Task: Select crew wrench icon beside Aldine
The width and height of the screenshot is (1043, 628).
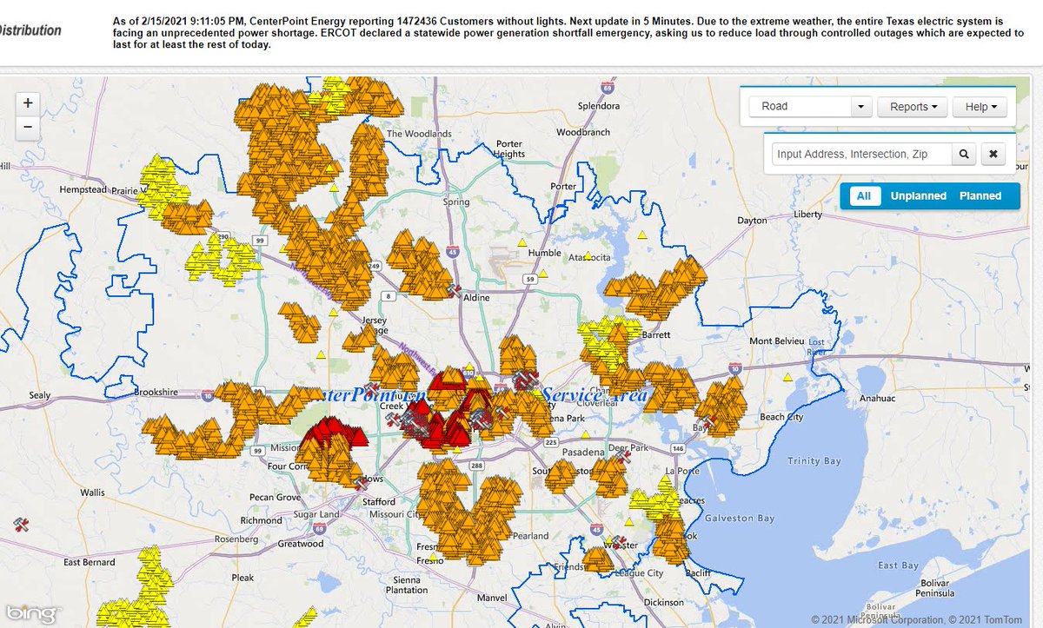Action: [453, 289]
